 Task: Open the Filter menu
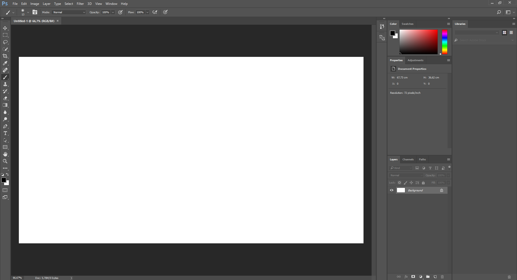[x=80, y=4]
